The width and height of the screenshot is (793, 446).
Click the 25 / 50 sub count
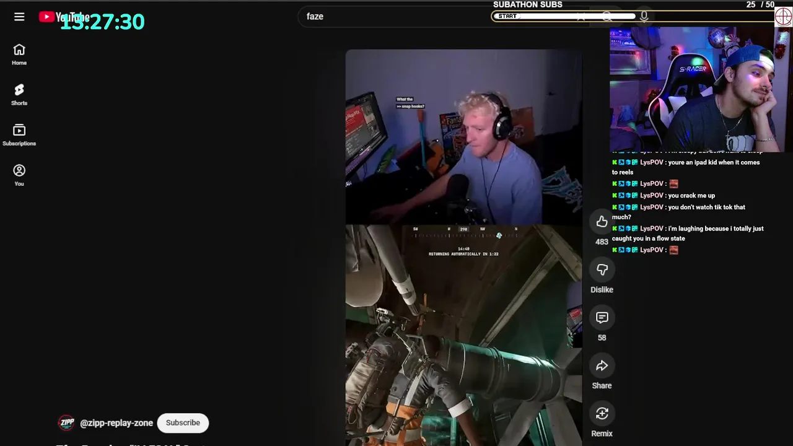click(x=760, y=4)
